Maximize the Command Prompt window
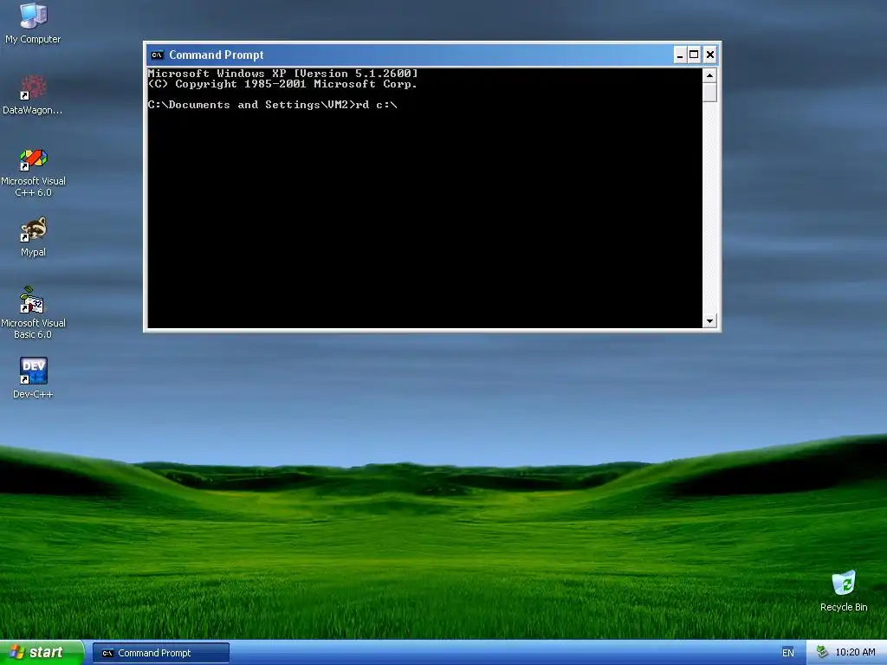887x665 pixels. tap(694, 55)
